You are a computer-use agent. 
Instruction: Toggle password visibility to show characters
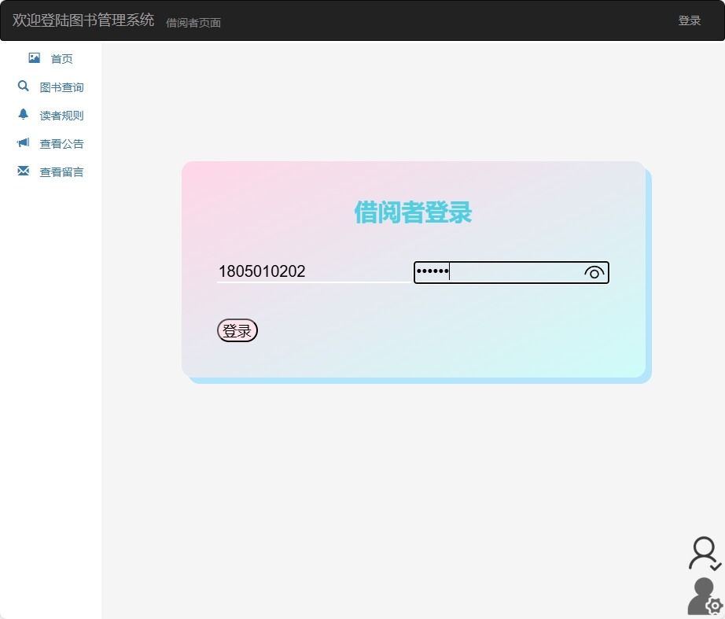pyautogui.click(x=594, y=272)
